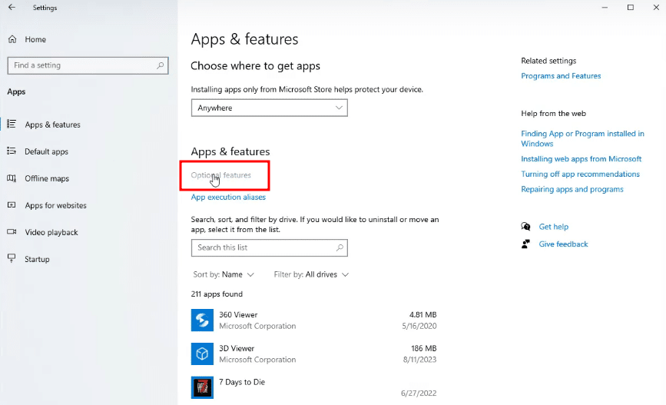Click the 3D Viewer app icon
This screenshot has height=405, width=666.
(x=202, y=354)
